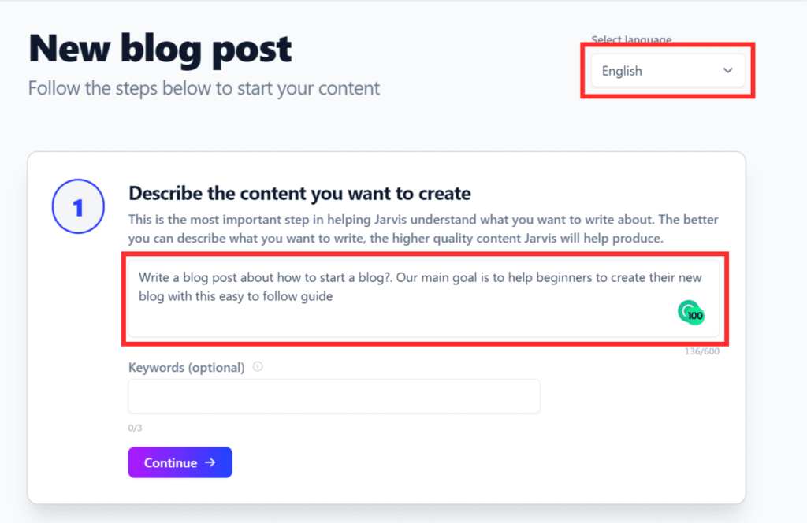Click the chevron arrow in language selector
807x523 pixels.
tap(727, 70)
